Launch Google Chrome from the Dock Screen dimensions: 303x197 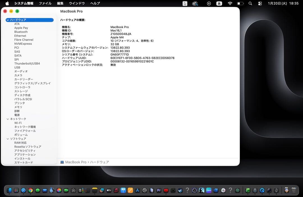tap(31, 190)
